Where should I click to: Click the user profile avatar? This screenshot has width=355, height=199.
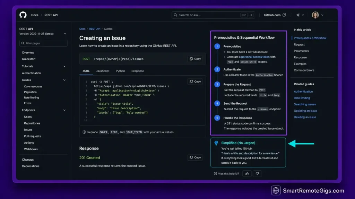(315, 15)
